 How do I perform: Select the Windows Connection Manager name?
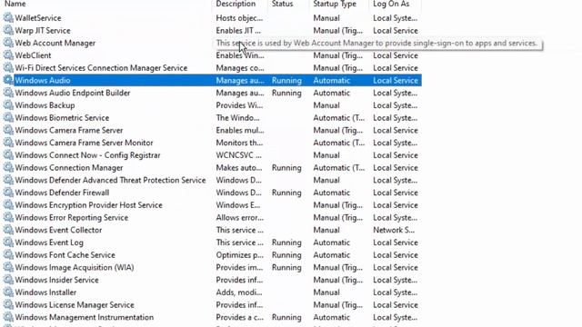click(69, 167)
